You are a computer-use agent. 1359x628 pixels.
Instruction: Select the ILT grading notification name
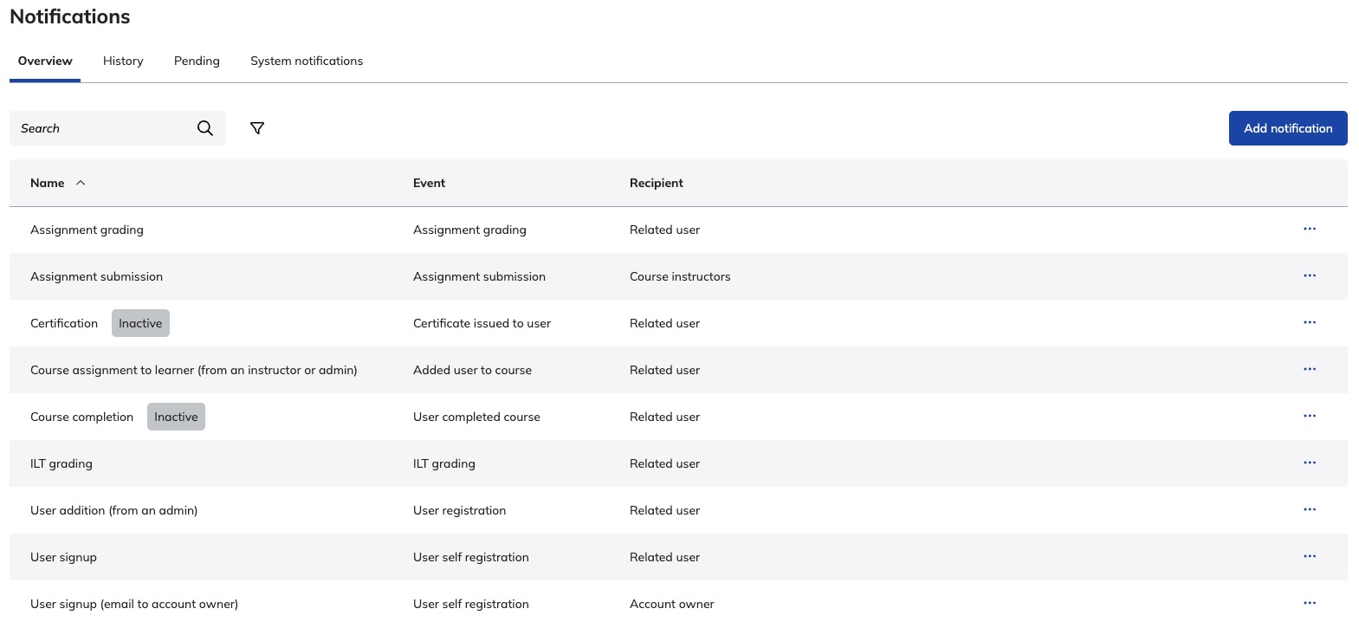coord(61,463)
